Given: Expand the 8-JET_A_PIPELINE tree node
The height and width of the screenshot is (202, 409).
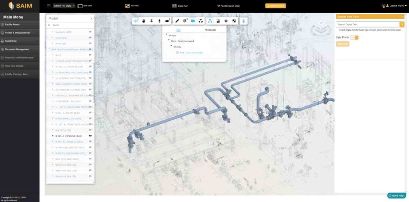Looking at the screenshot, I should point(53,136).
